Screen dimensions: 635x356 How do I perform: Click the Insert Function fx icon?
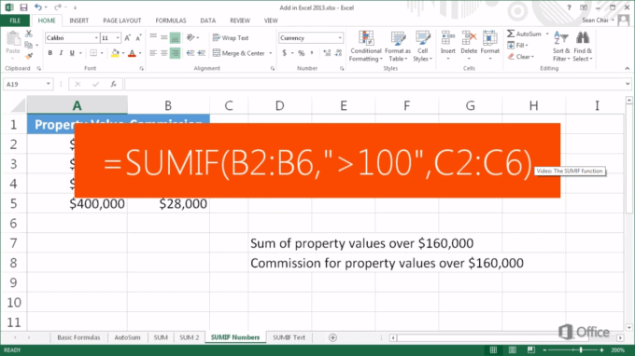114,84
